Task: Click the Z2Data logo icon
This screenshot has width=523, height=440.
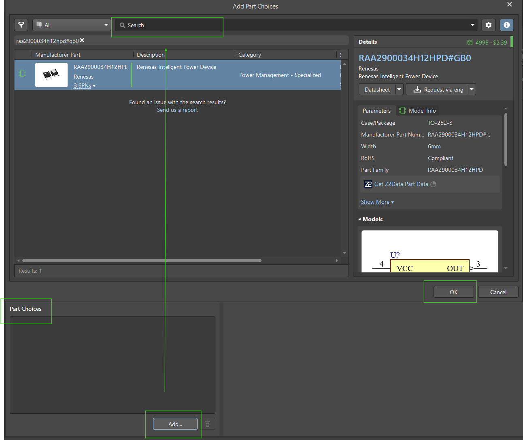Action: pos(368,184)
